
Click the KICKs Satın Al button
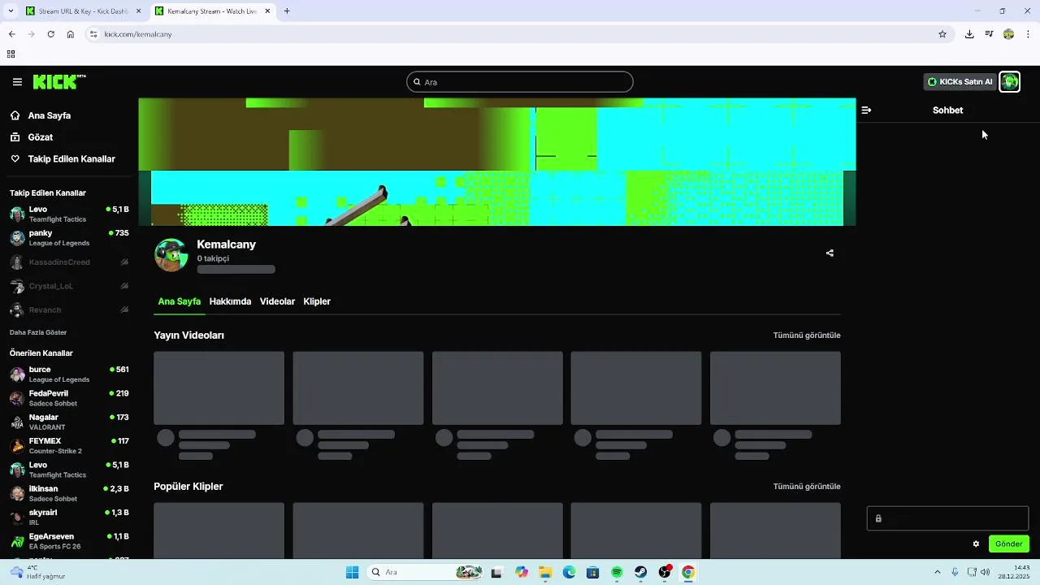pos(960,82)
